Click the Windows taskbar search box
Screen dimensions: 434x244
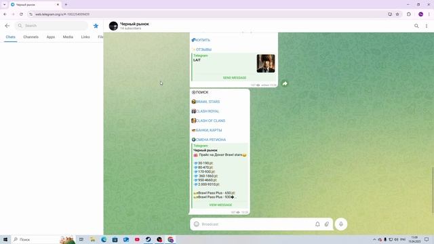(43, 239)
